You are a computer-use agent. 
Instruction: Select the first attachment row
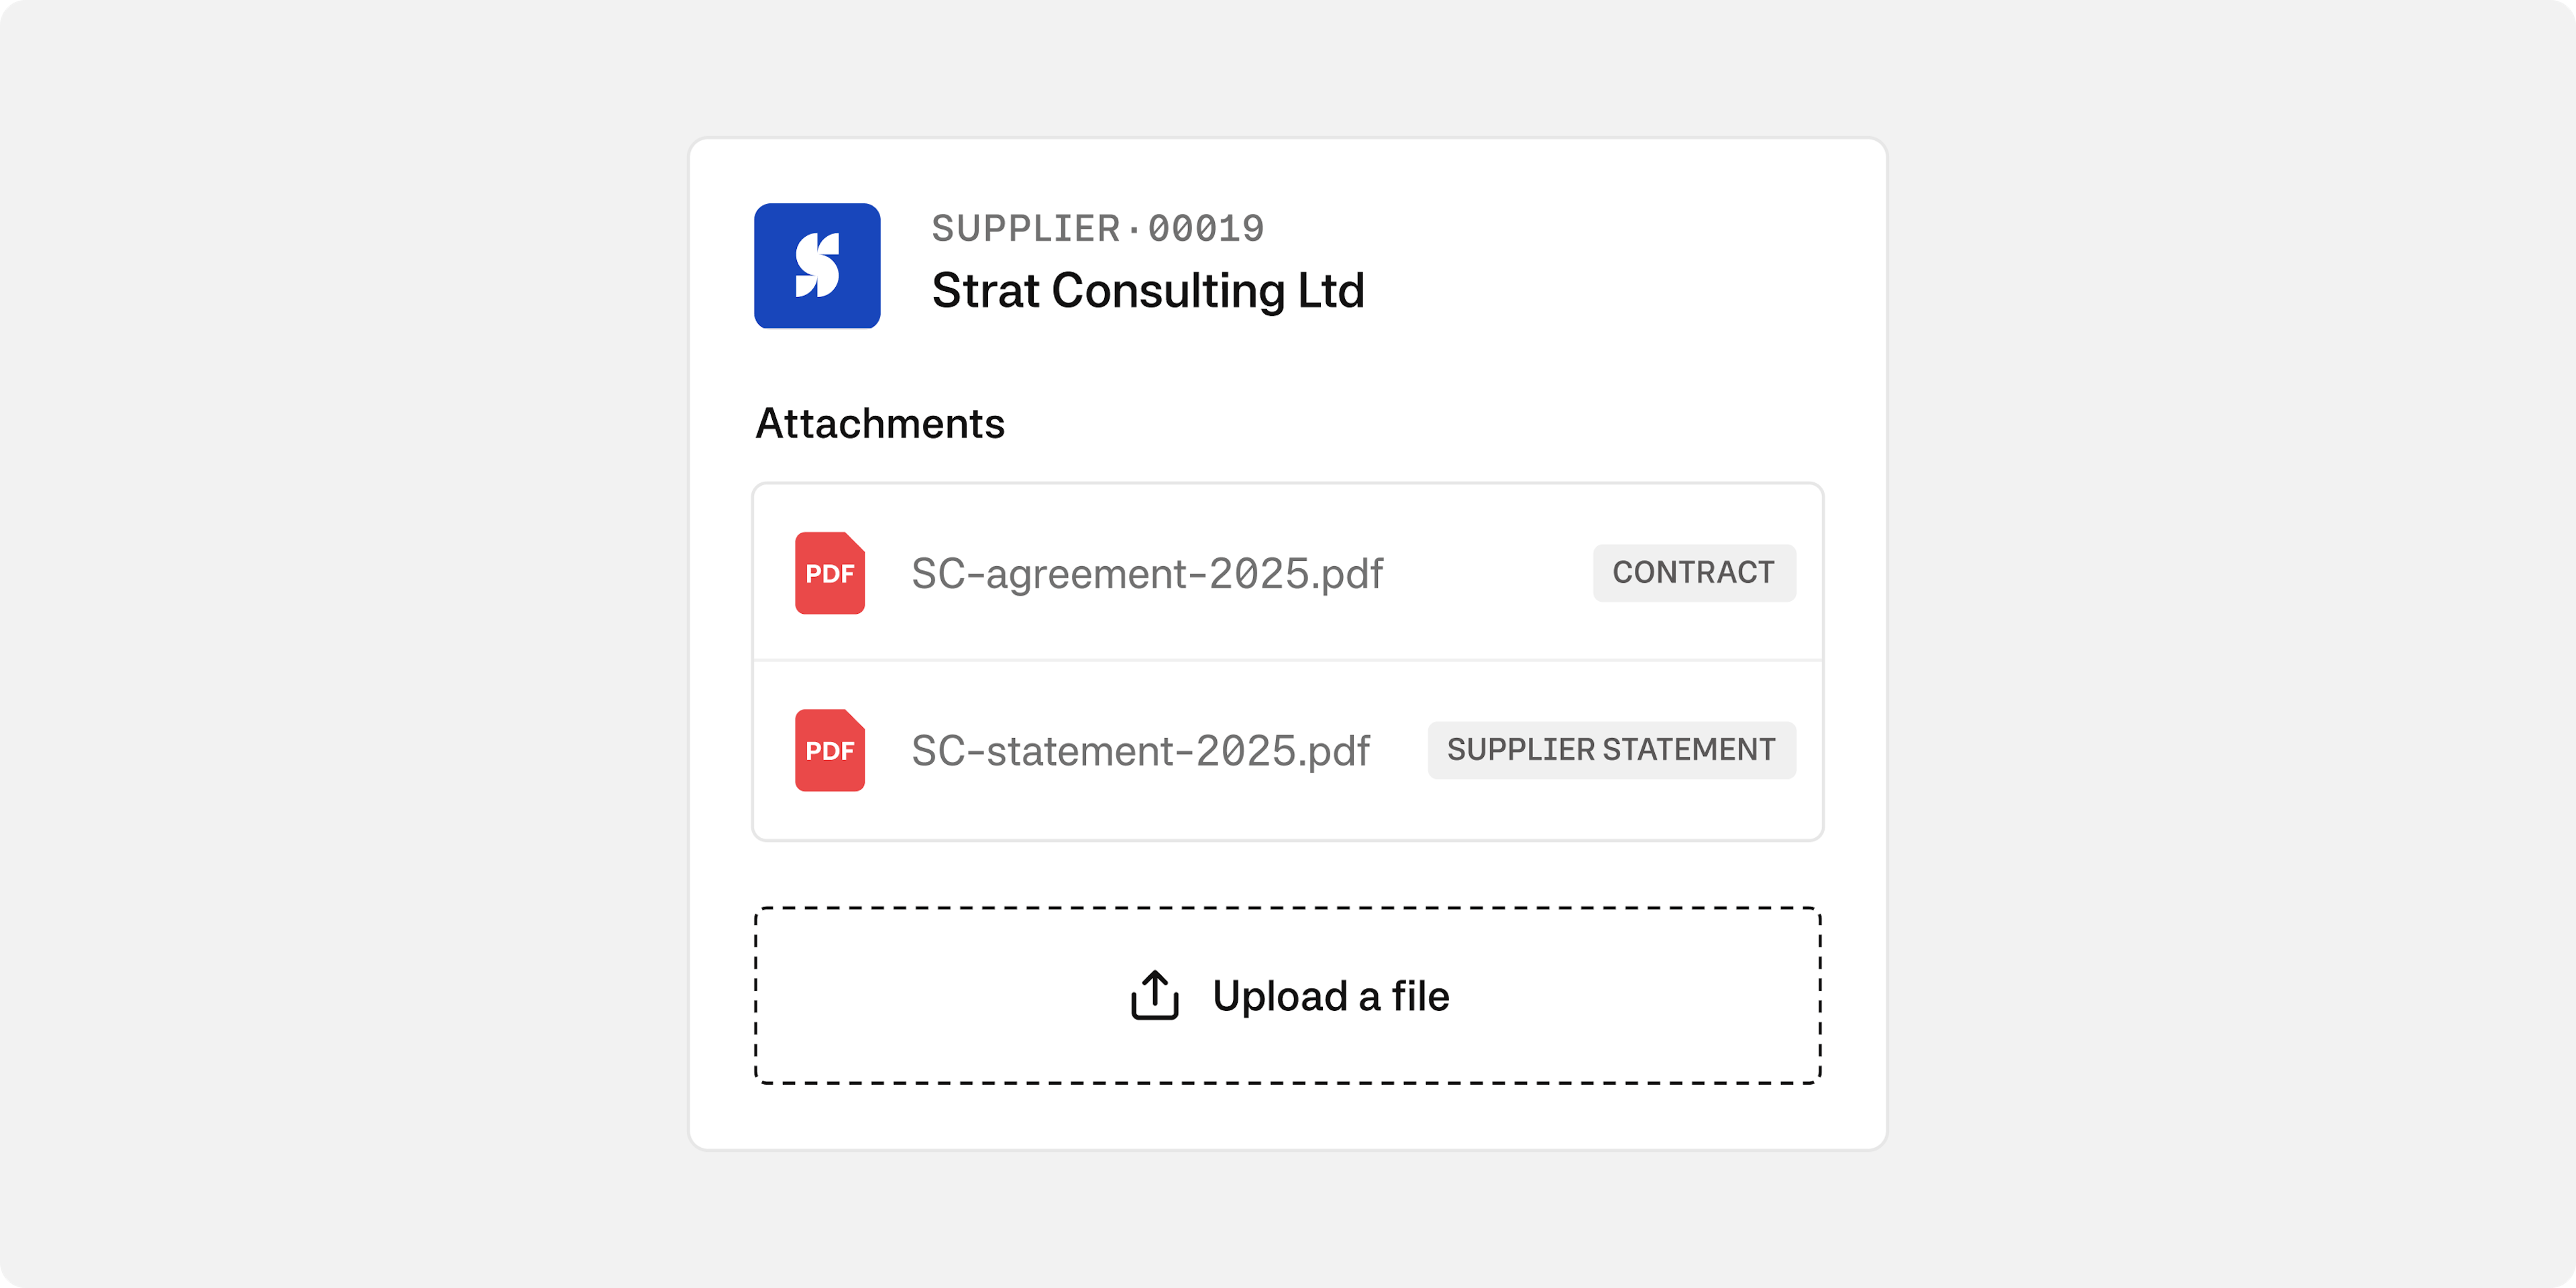pyautogui.click(x=1288, y=573)
